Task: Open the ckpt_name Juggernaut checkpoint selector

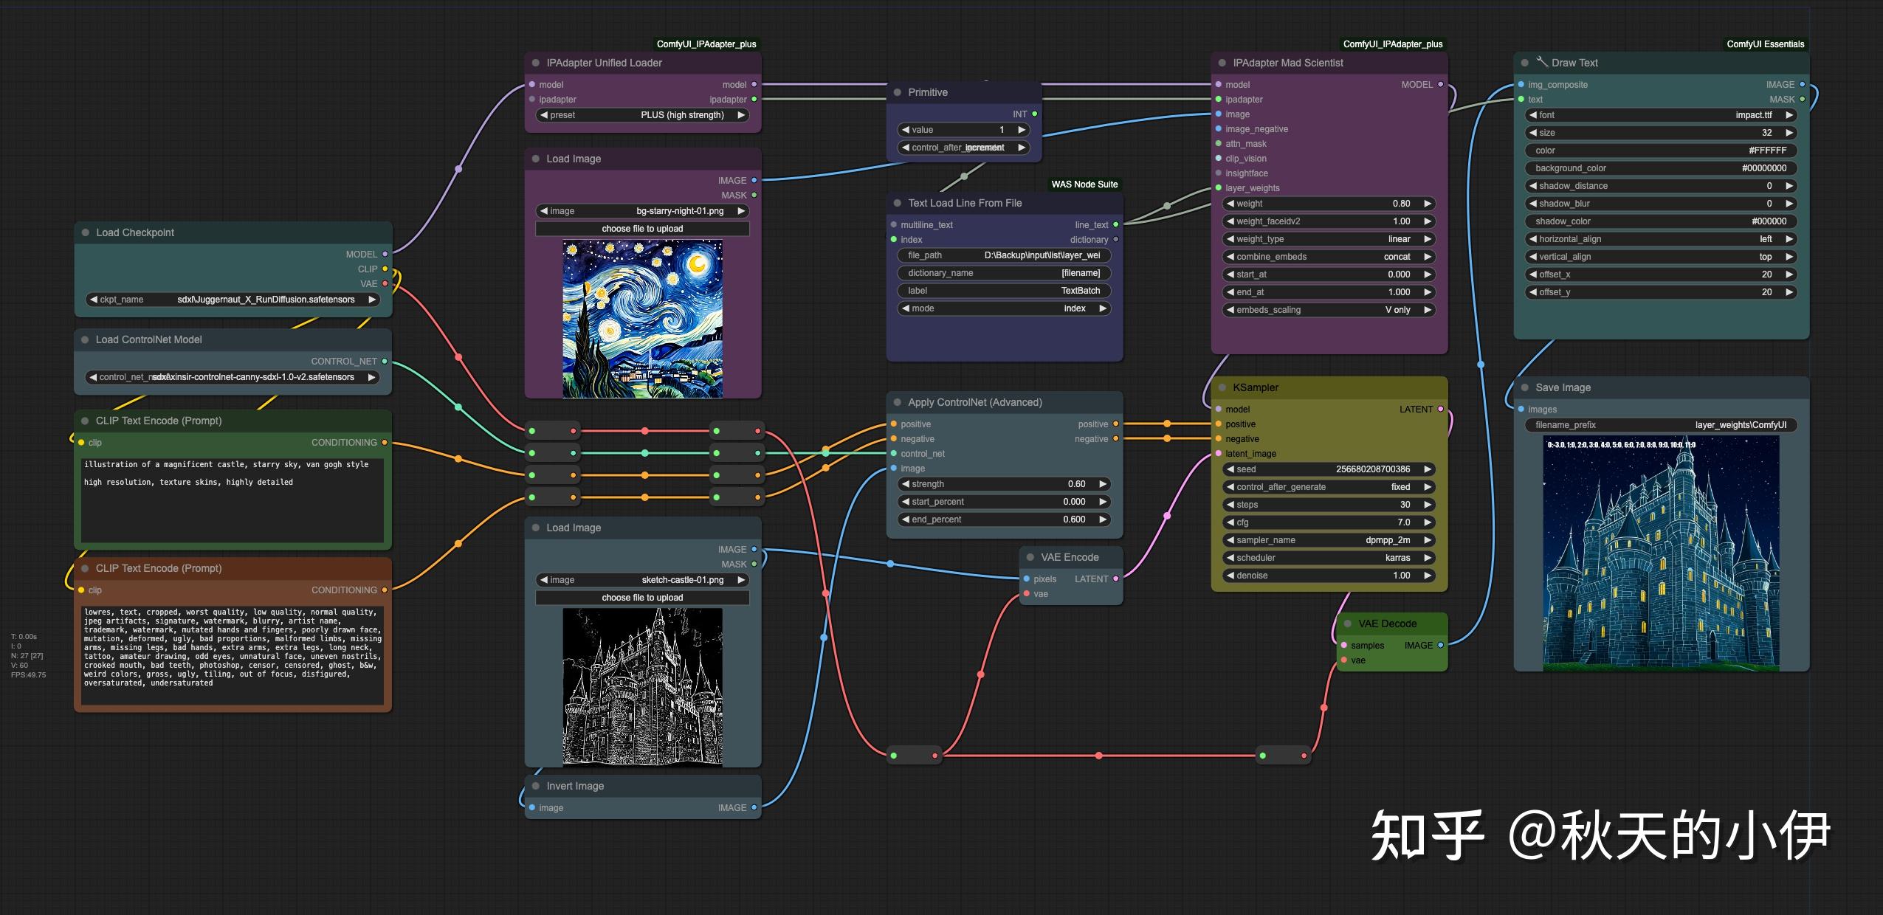Action: pyautogui.click(x=233, y=300)
